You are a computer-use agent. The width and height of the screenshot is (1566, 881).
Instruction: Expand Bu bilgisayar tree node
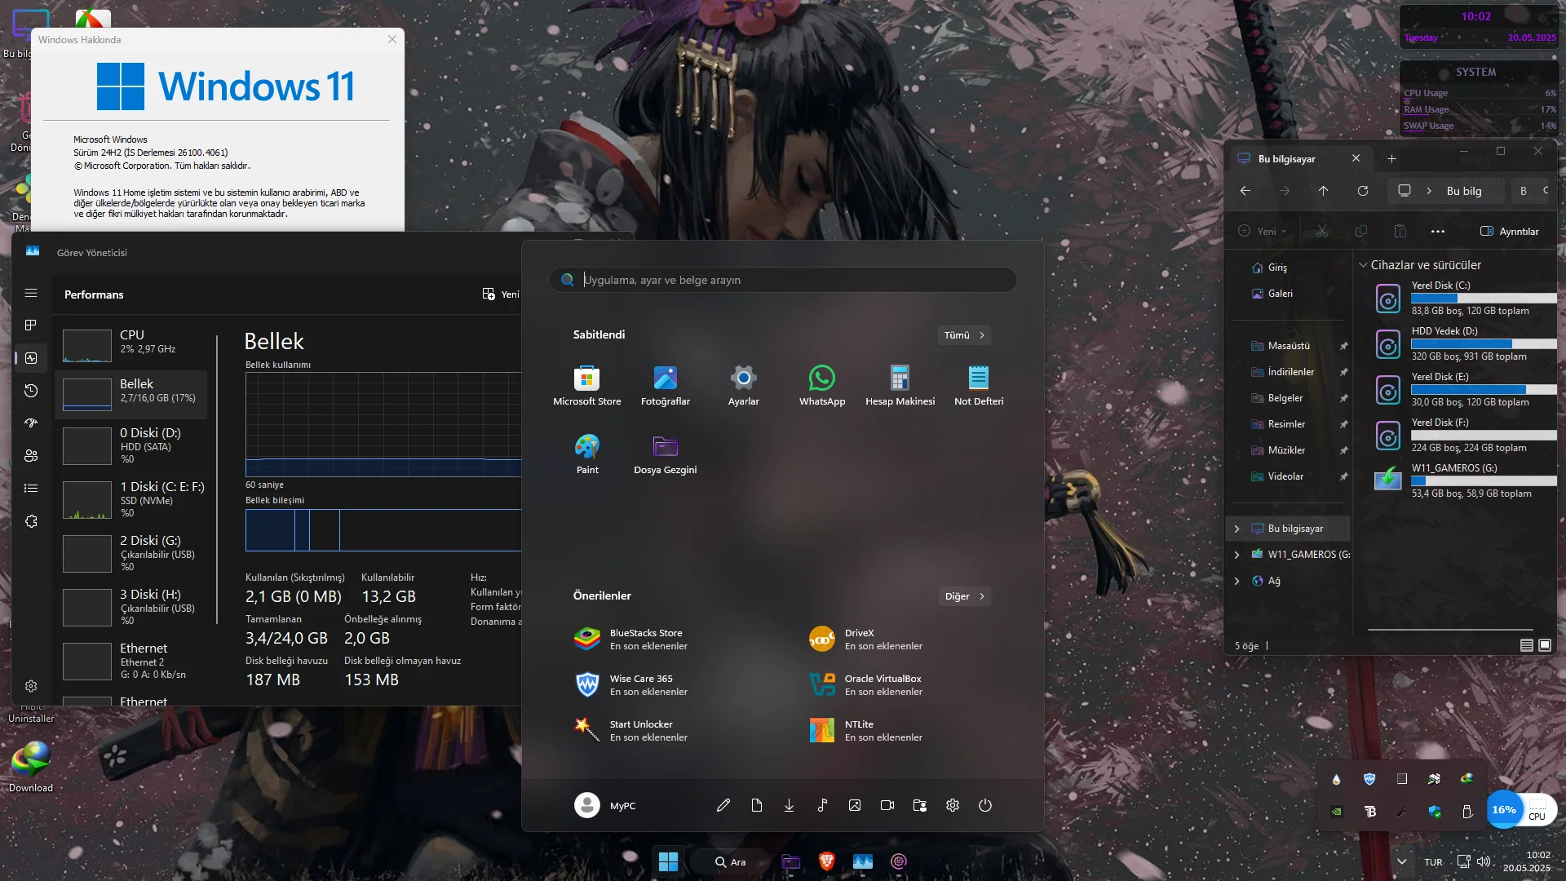click(1236, 529)
